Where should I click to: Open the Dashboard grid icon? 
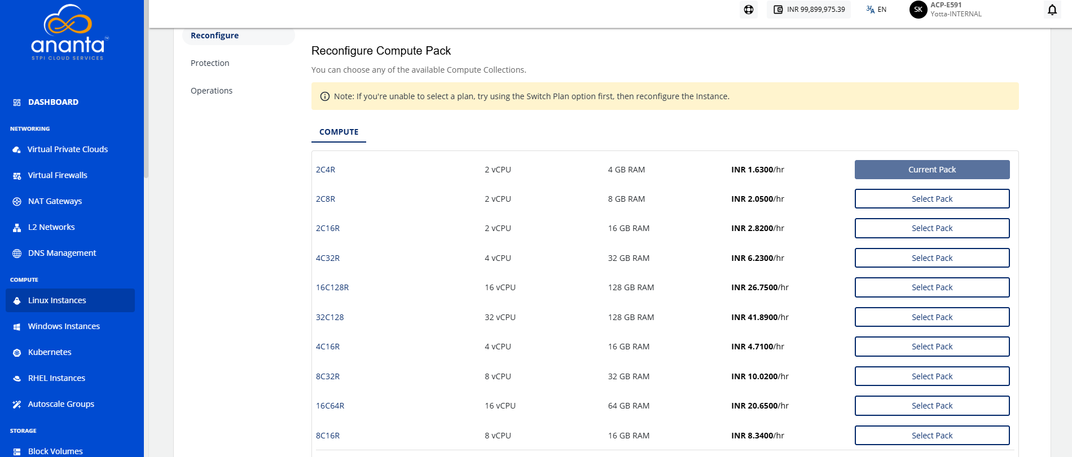point(17,103)
